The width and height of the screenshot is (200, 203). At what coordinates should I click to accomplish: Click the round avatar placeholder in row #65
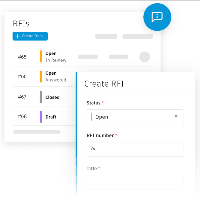click(x=145, y=57)
